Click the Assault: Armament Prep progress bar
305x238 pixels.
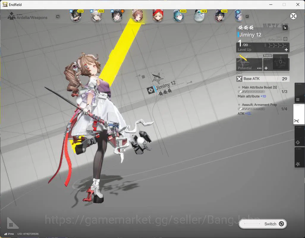point(251,109)
